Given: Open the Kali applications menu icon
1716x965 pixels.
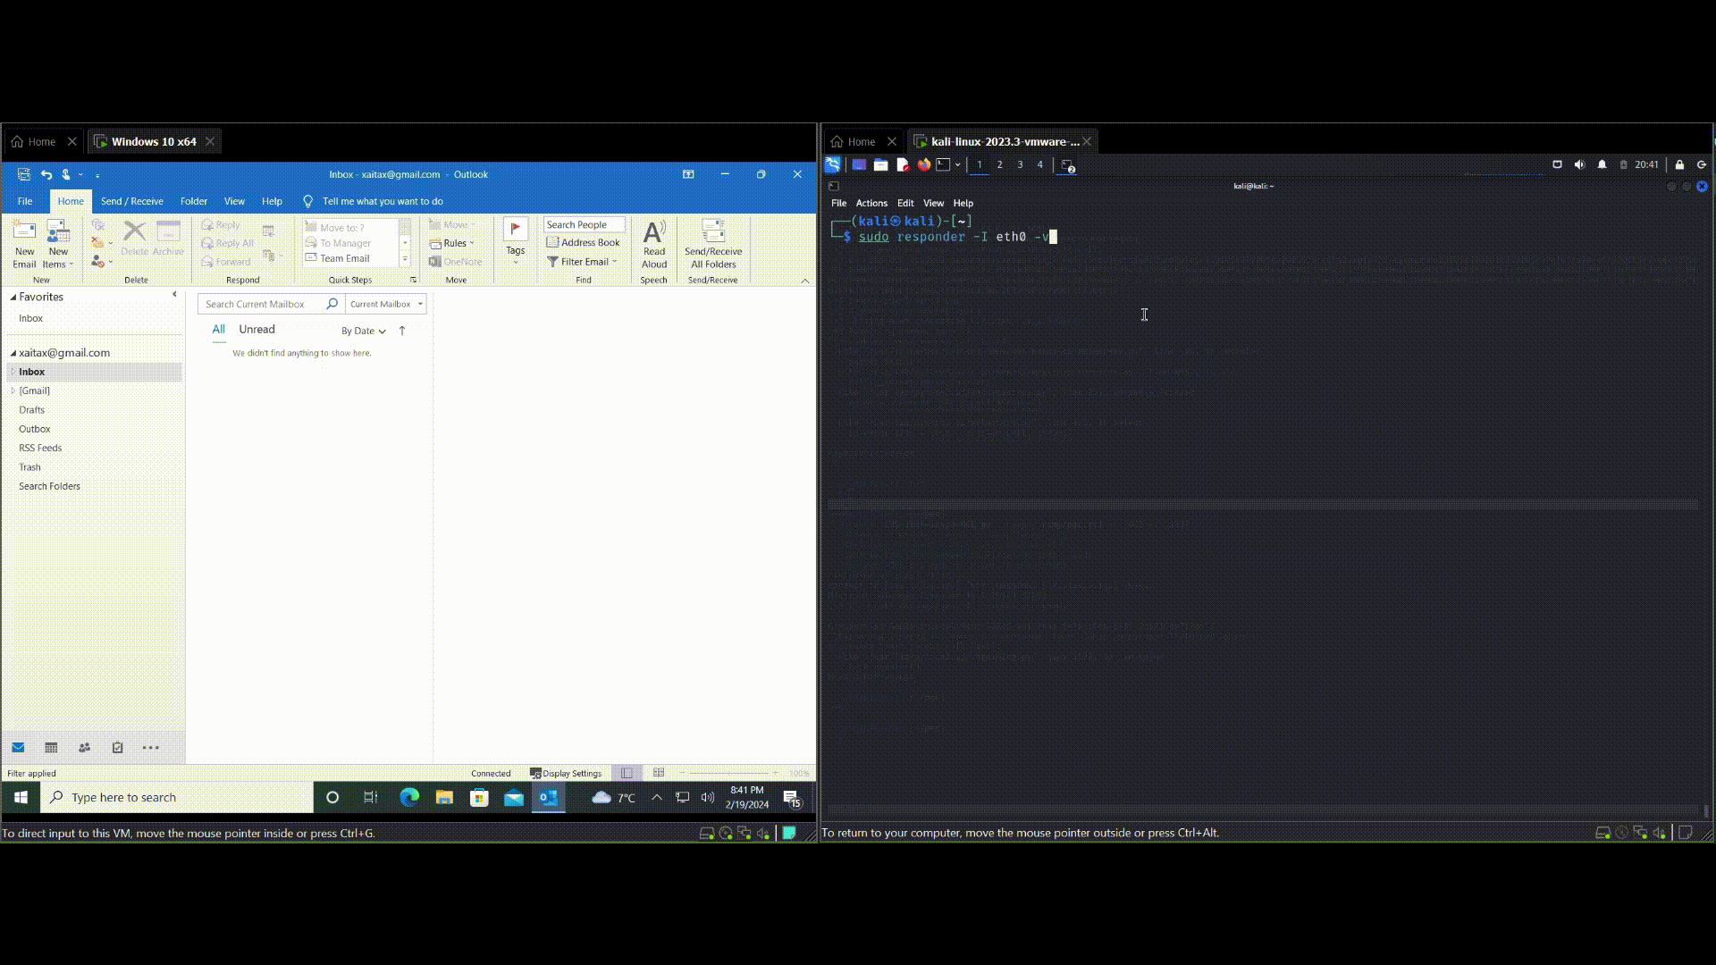Looking at the screenshot, I should [832, 164].
